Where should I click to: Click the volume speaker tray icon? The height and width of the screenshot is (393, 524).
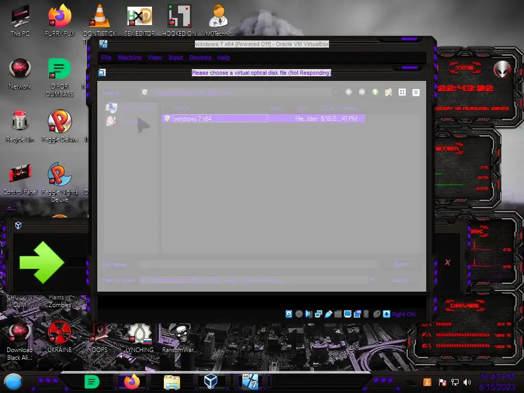point(467,382)
